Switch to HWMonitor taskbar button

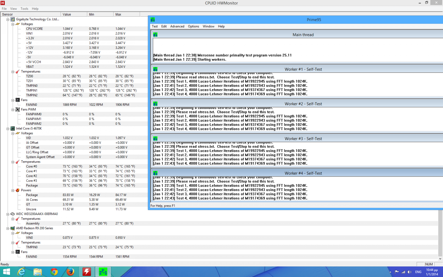tap(87, 272)
